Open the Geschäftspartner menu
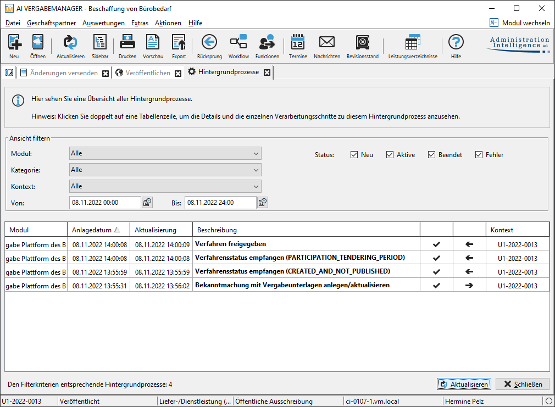The image size is (555, 407). pyautogui.click(x=51, y=23)
